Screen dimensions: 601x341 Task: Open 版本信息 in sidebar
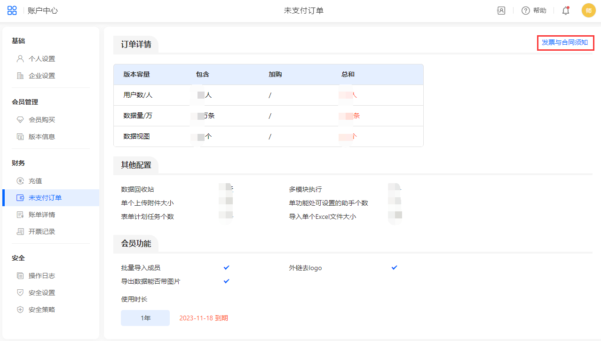(41, 137)
